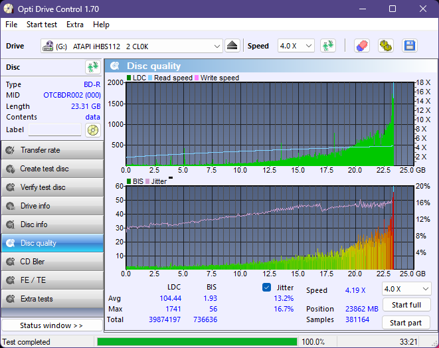This screenshot has height=348, width=439.
Task: Open the Extra tests panel
Action: 52,299
